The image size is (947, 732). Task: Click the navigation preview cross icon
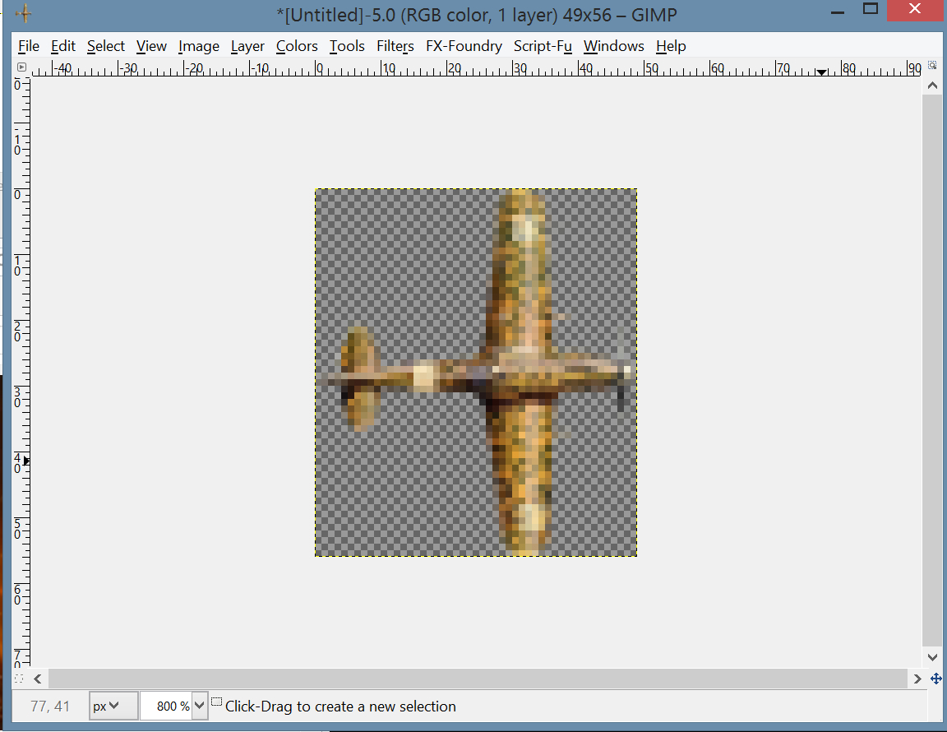pos(935,679)
